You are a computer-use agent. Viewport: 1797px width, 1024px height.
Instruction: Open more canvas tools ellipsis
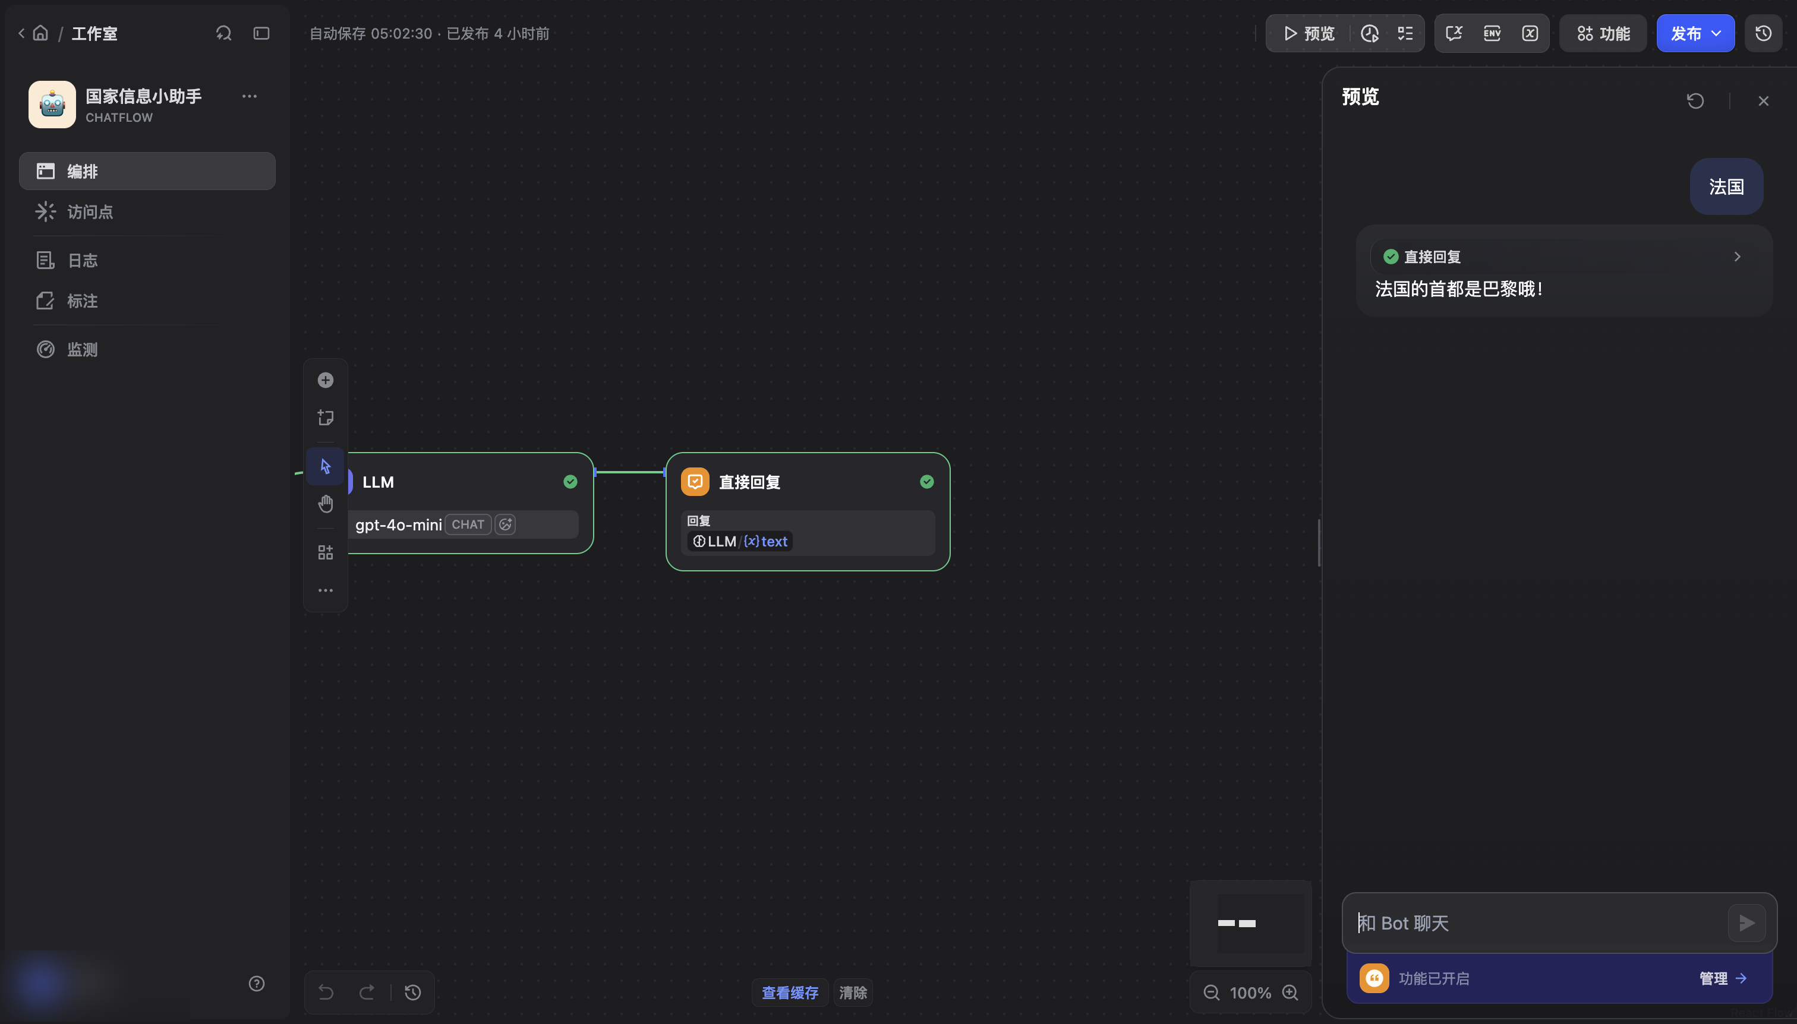pos(325,590)
